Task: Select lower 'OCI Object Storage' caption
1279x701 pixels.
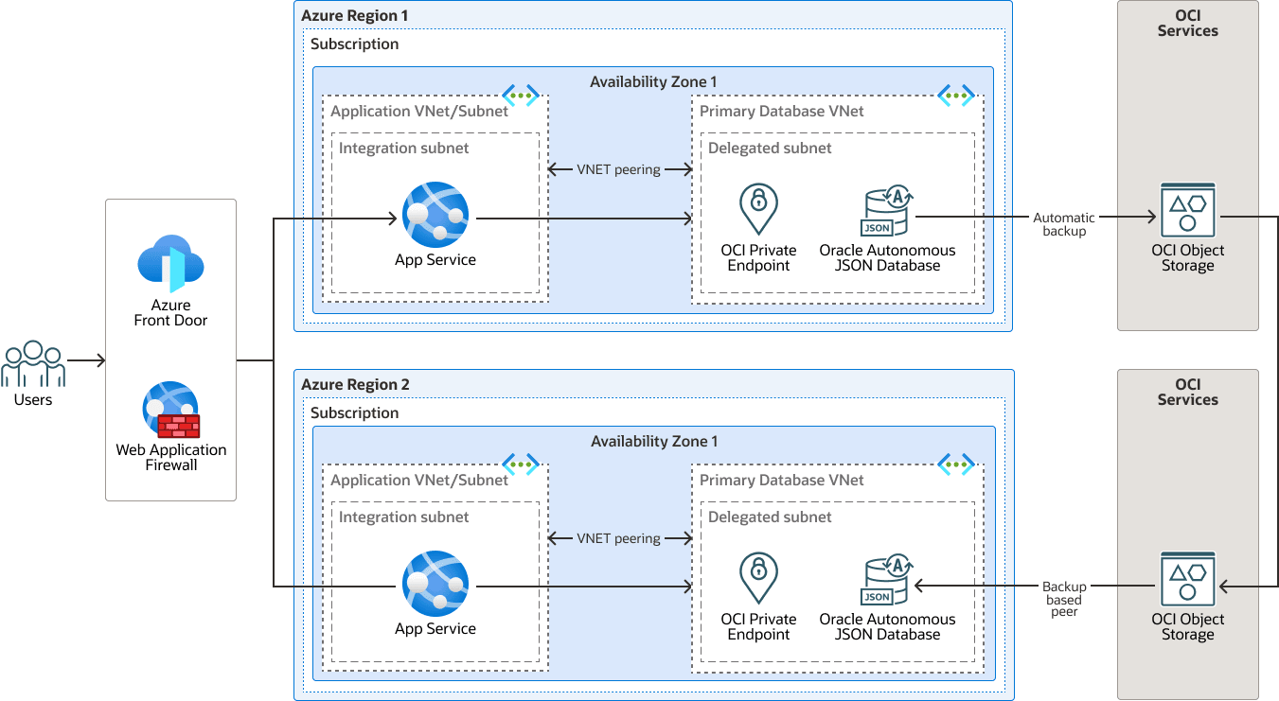Action: coord(1188,627)
